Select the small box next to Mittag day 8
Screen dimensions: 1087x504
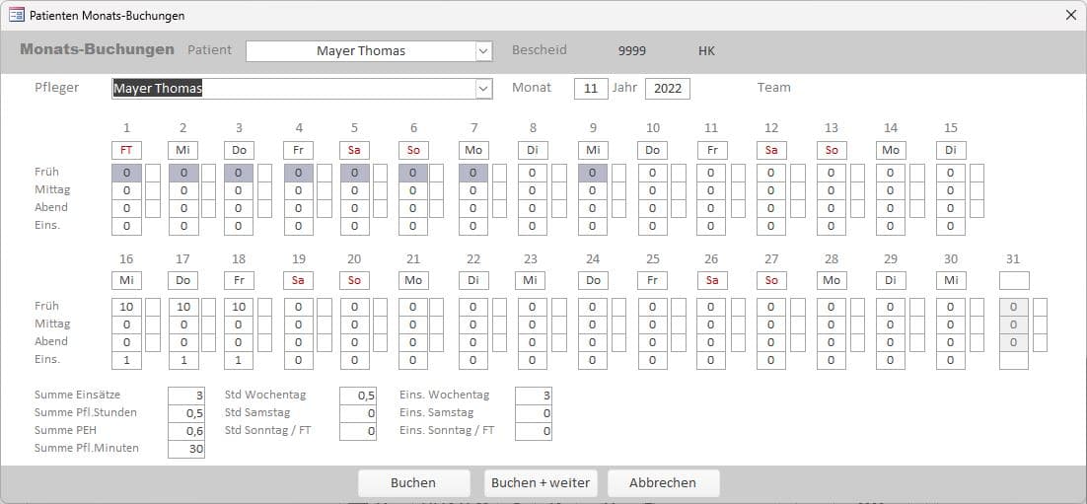coord(558,190)
